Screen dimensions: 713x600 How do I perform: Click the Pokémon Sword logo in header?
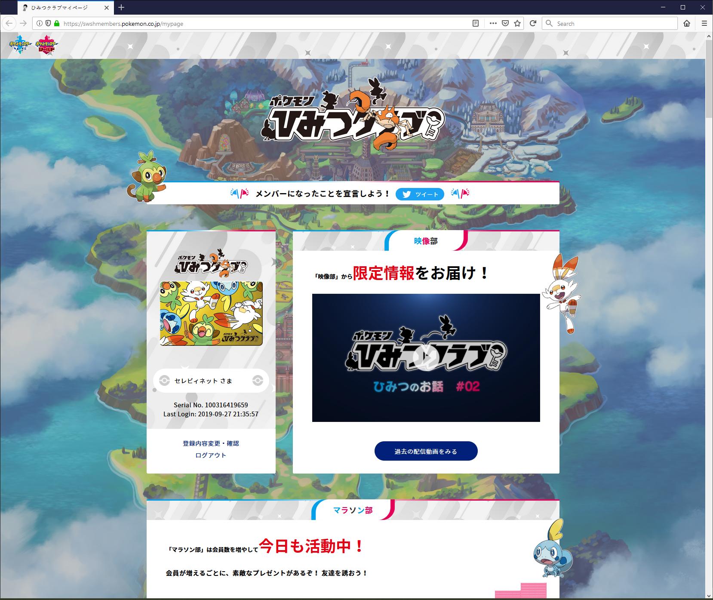(21, 45)
